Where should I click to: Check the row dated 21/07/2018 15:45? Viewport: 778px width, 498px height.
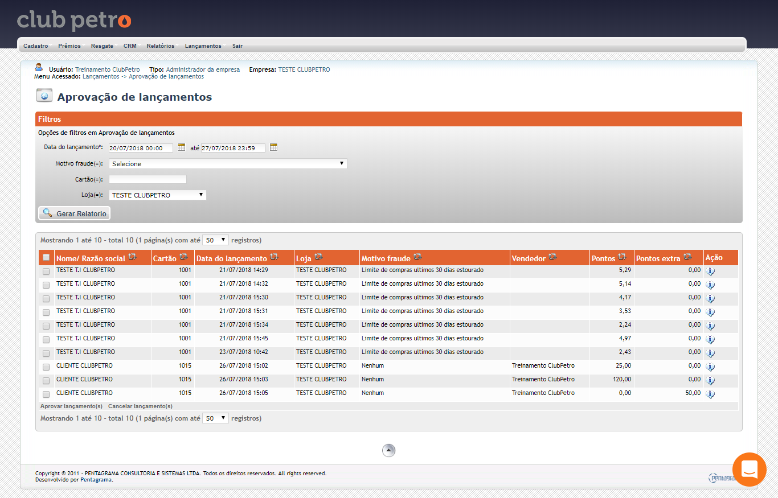point(46,340)
